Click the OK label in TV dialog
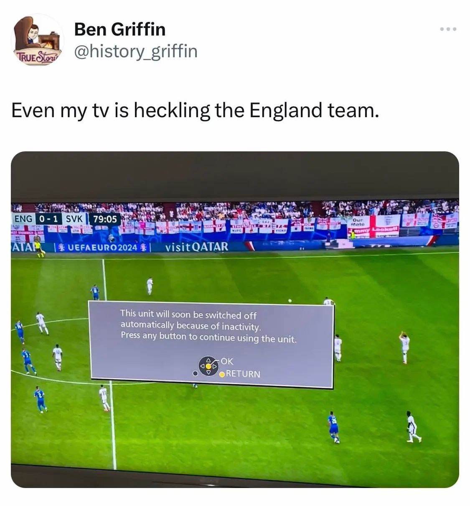This screenshot has height=506, width=470. coord(227,361)
